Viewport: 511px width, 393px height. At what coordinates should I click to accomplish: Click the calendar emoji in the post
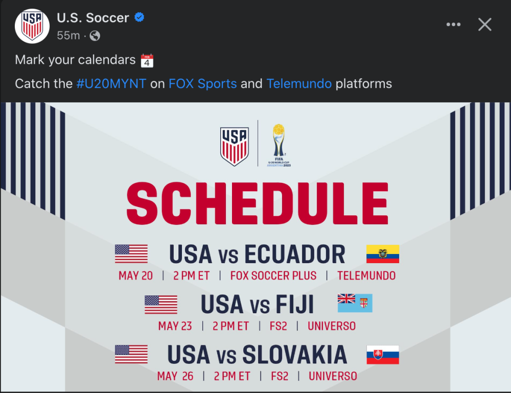click(147, 61)
